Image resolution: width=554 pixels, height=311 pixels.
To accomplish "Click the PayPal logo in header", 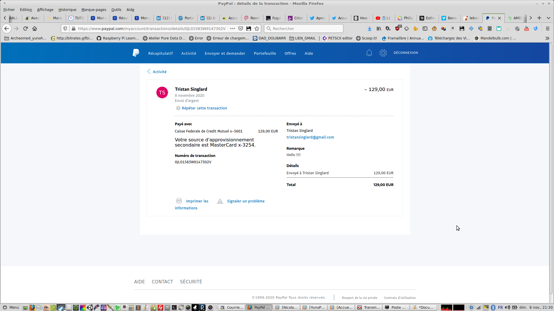I will (136, 53).
